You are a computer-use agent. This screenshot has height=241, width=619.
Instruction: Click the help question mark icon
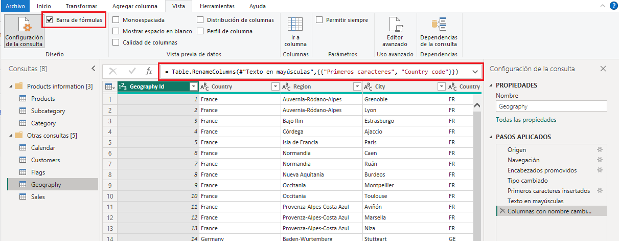(613, 6)
